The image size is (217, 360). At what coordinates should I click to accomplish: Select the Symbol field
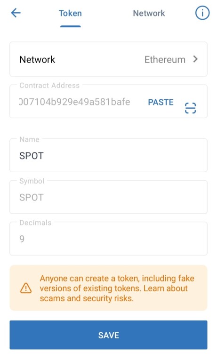pyautogui.click(x=108, y=197)
